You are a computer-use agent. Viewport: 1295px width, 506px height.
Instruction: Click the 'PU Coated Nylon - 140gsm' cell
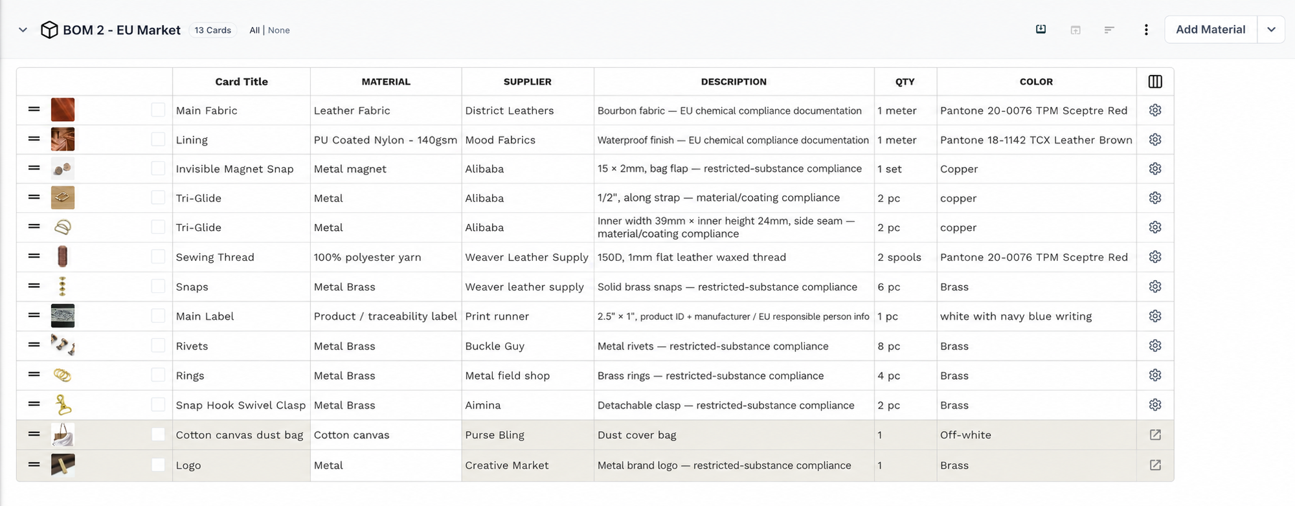click(x=386, y=140)
